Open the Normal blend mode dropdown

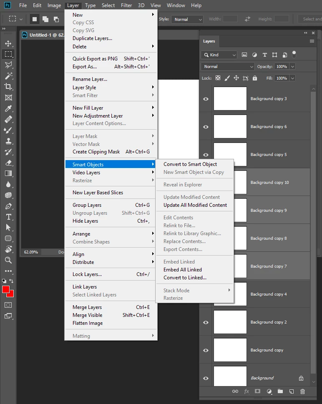228,66
